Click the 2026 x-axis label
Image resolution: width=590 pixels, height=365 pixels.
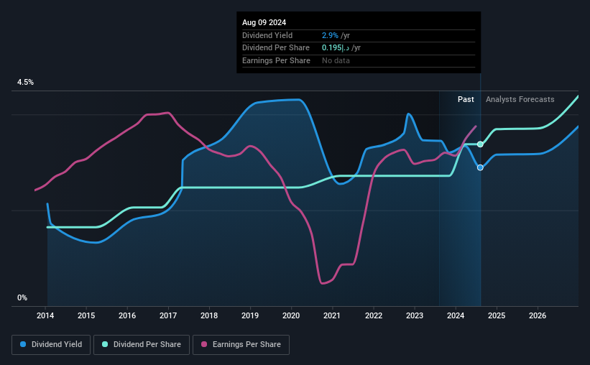538,315
